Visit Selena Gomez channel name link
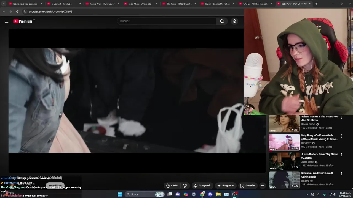Image resolution: width=353 pixels, height=198 pixels. point(308,124)
